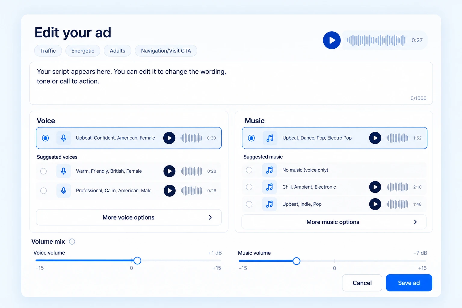
Task: Click the Navigation/Visit CTA tag
Action: click(x=166, y=51)
